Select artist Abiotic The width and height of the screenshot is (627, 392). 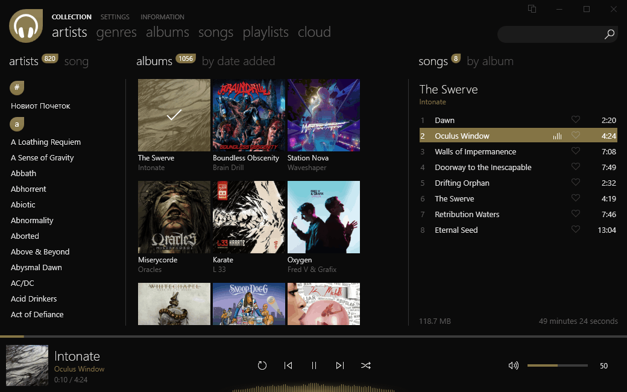tap(23, 204)
